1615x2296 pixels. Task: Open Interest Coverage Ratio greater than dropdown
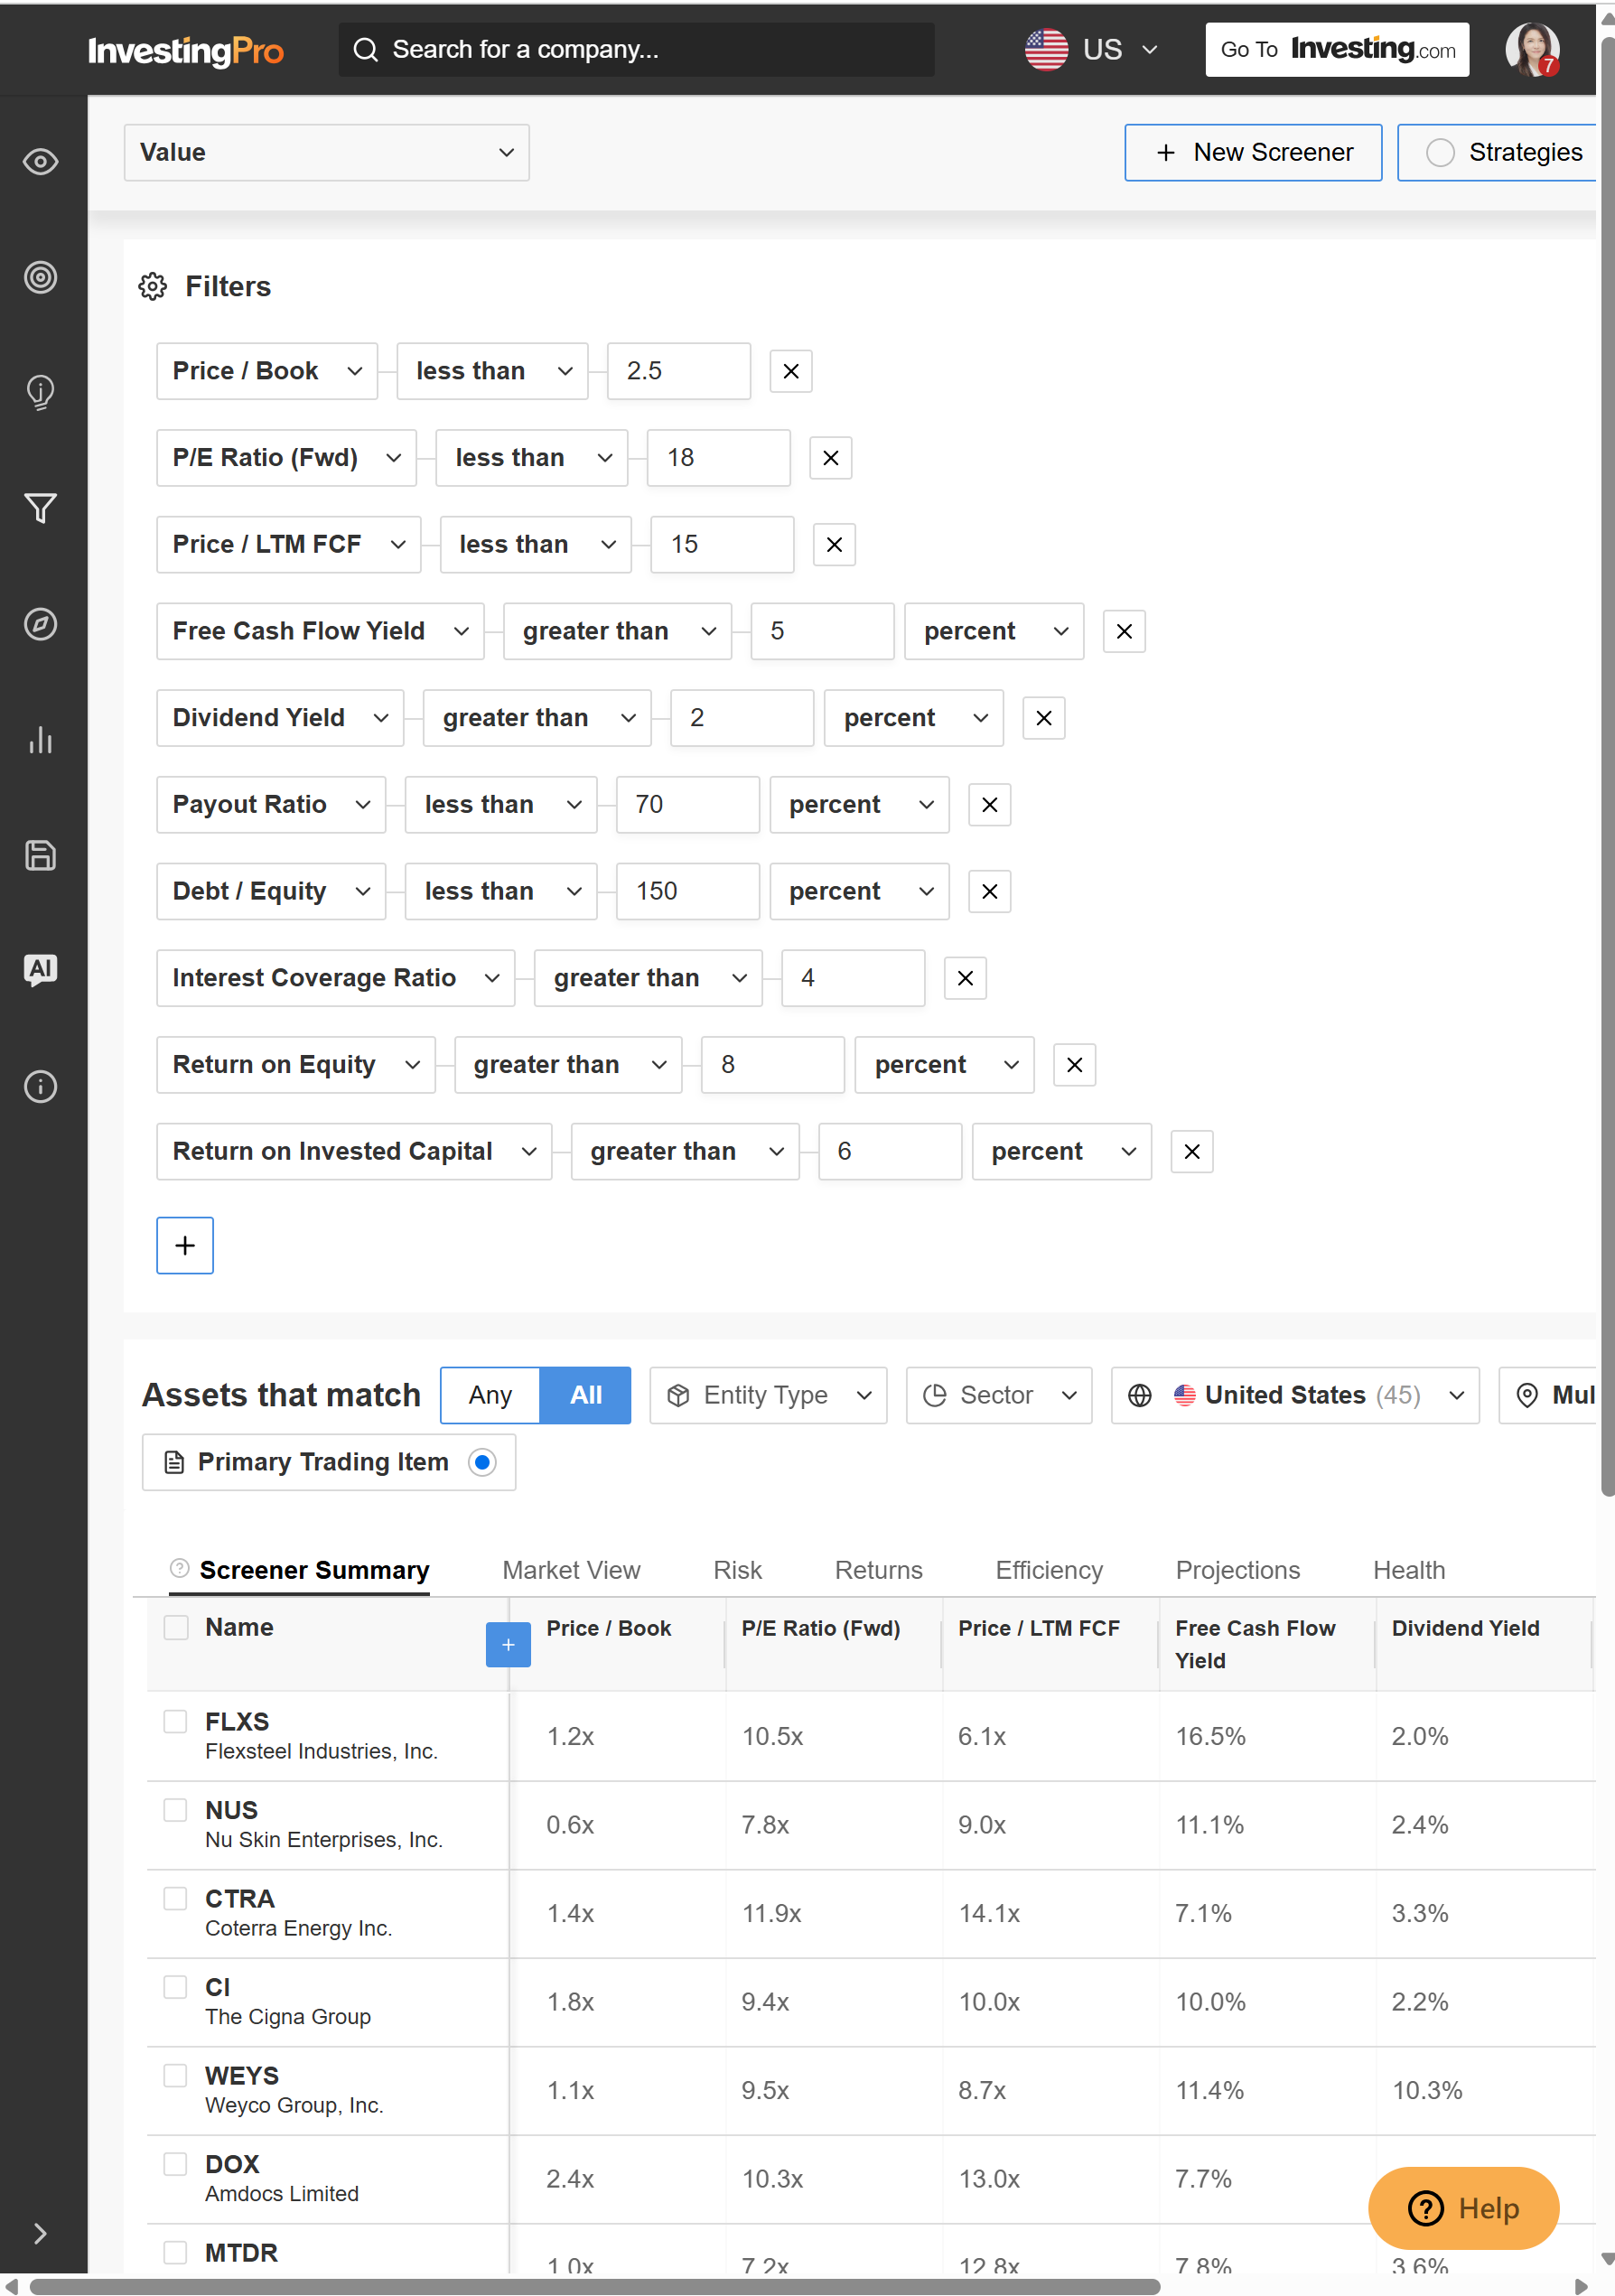tap(649, 978)
